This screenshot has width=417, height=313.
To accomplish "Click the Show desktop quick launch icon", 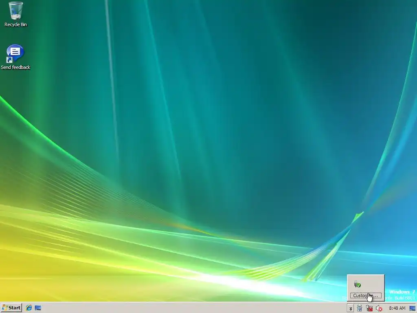I will [x=38, y=308].
